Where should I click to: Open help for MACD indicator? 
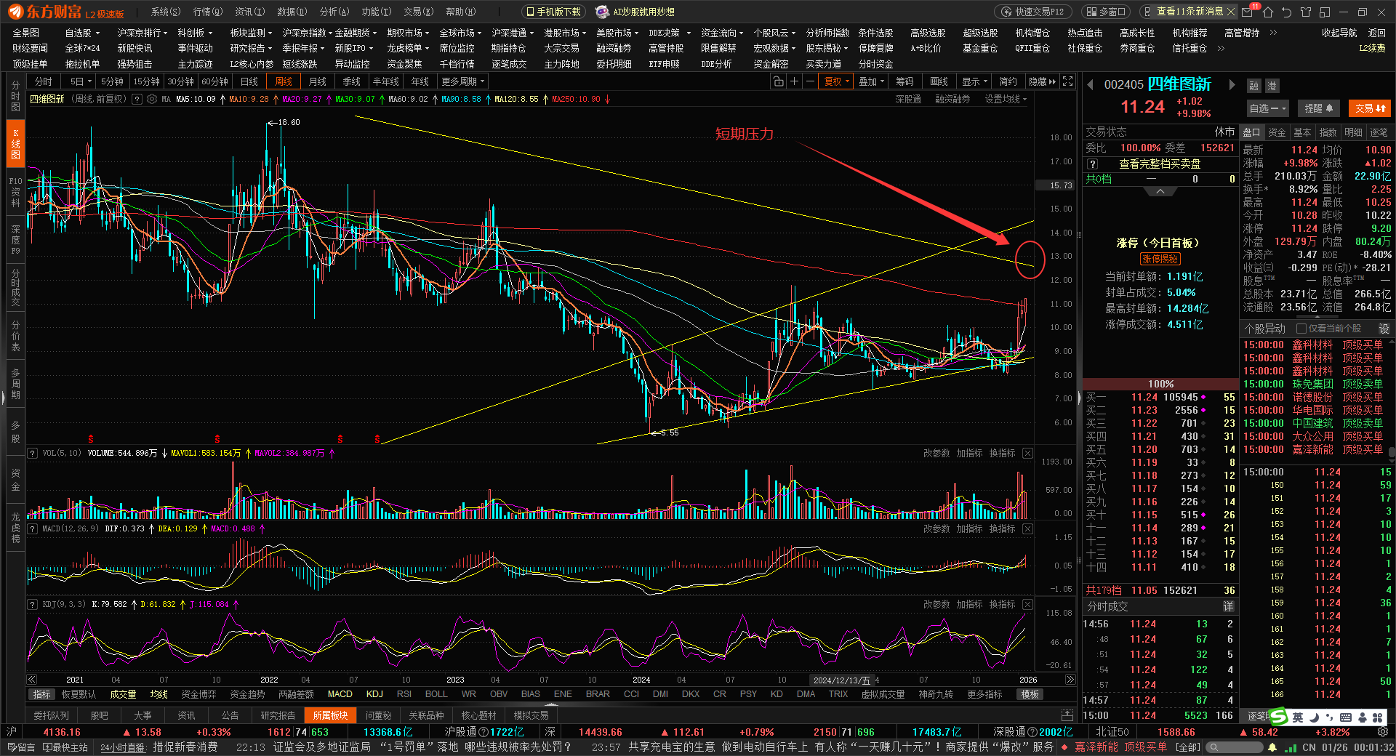(x=33, y=528)
